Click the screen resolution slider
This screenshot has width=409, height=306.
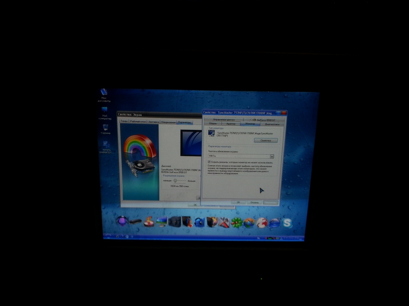[175, 180]
